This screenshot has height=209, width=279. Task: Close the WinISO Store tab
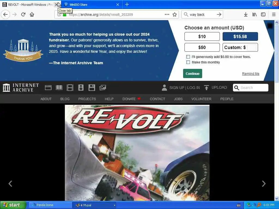[x=118, y=5]
